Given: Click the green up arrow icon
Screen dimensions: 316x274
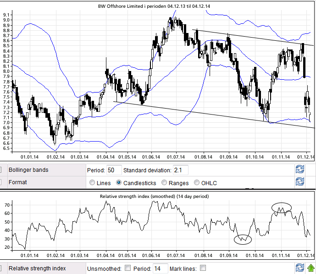Looking at the screenshot, I should pyautogui.click(x=310, y=269).
